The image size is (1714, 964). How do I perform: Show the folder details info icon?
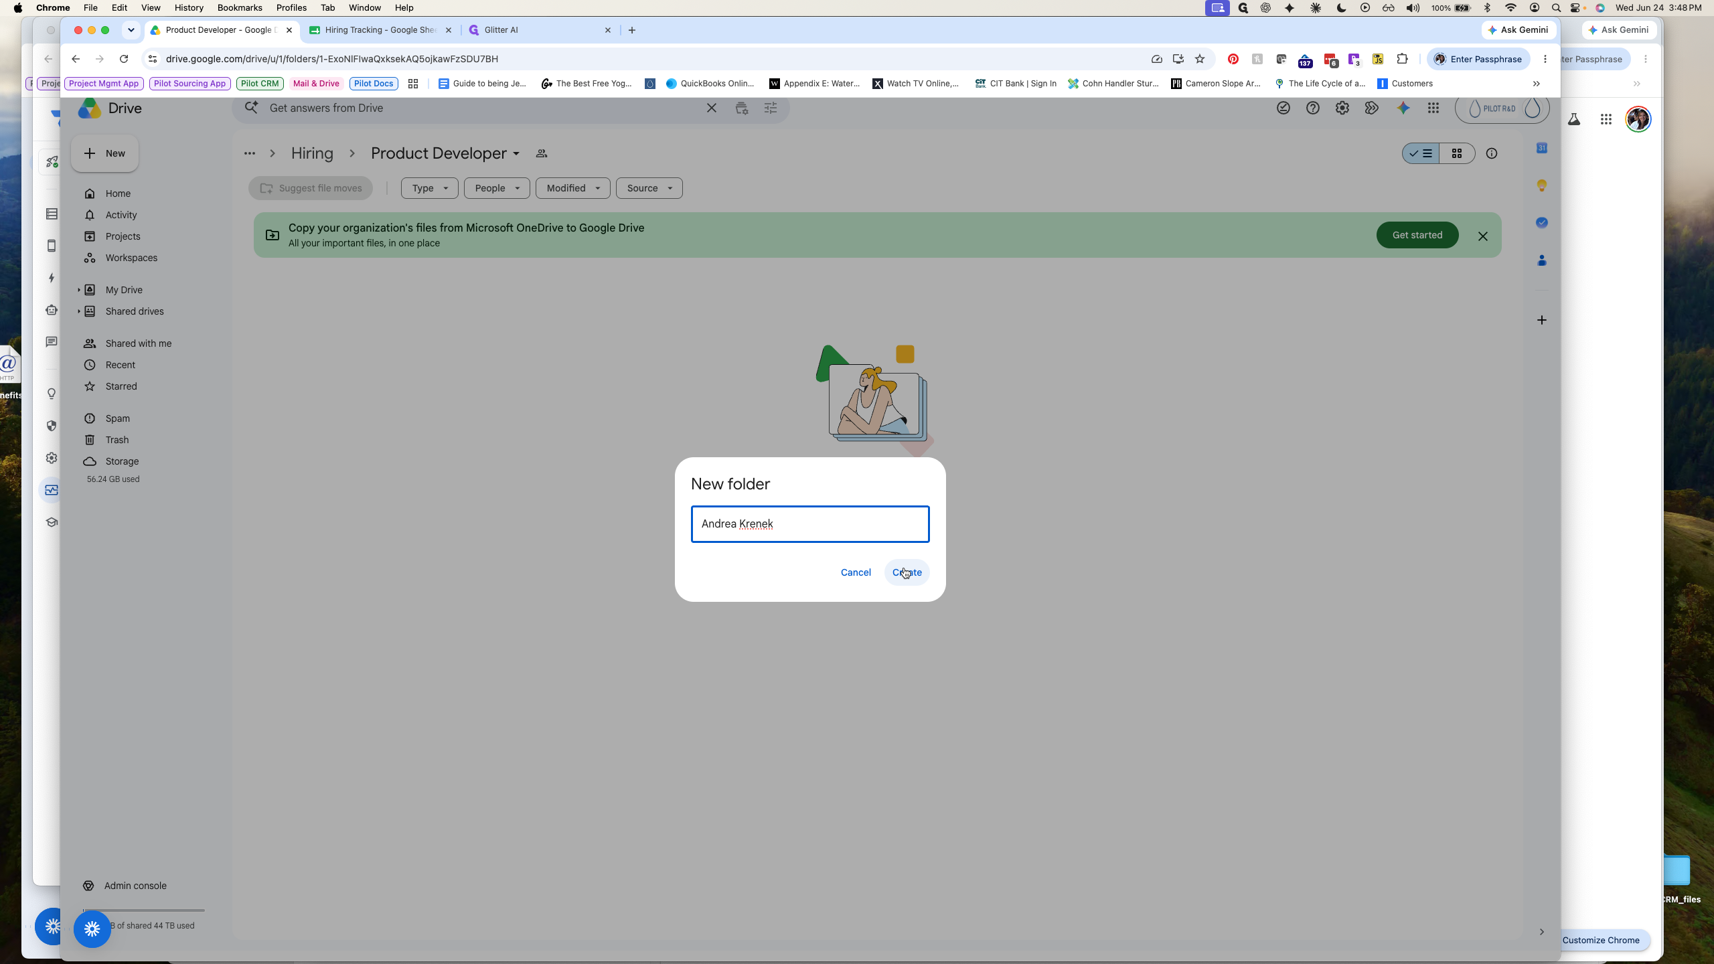pos(1492,153)
